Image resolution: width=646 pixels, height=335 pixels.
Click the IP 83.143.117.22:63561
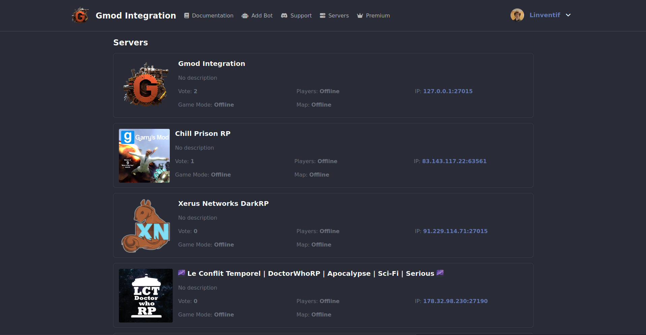click(x=454, y=161)
